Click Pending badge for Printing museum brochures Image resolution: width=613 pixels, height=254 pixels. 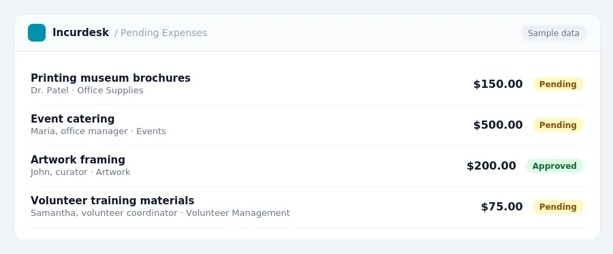[x=558, y=84]
